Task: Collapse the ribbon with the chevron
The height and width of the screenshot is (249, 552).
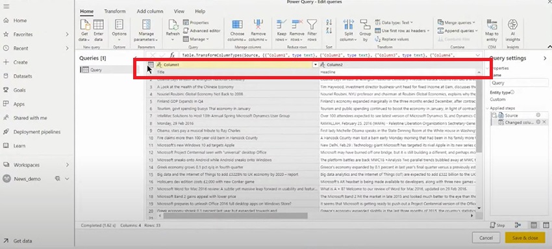Action: click(x=549, y=46)
